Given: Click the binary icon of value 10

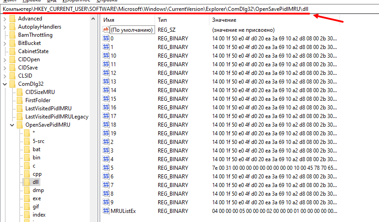Looking at the screenshot, I should tap(106, 56).
